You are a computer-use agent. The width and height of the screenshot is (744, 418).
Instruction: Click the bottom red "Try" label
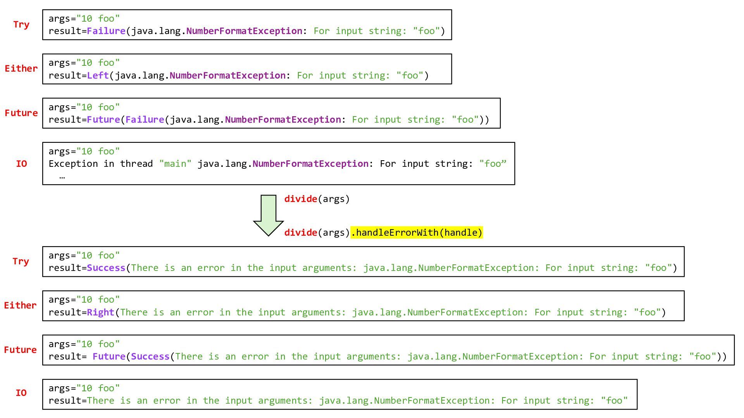point(21,261)
